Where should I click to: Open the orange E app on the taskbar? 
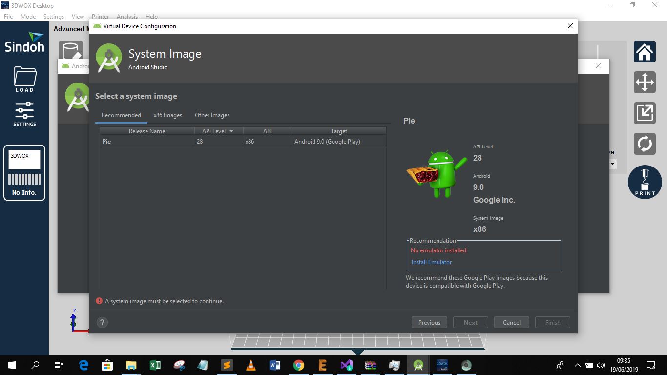(x=322, y=365)
